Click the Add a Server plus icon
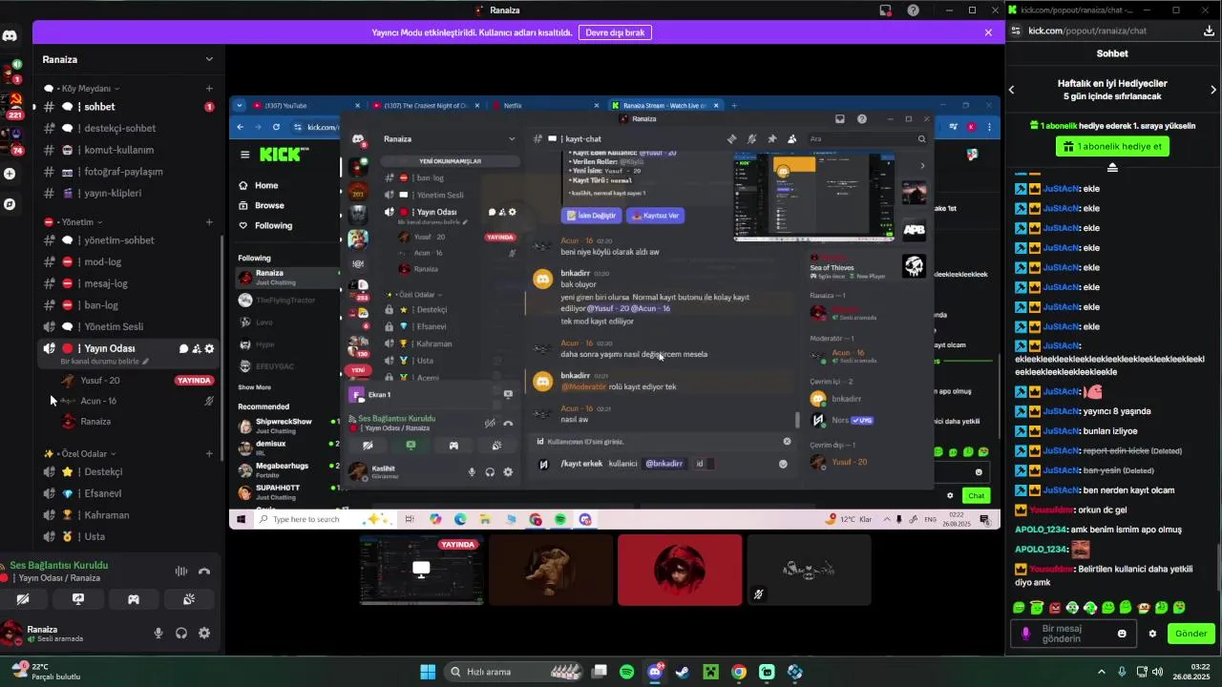1222x687 pixels. coord(10,174)
